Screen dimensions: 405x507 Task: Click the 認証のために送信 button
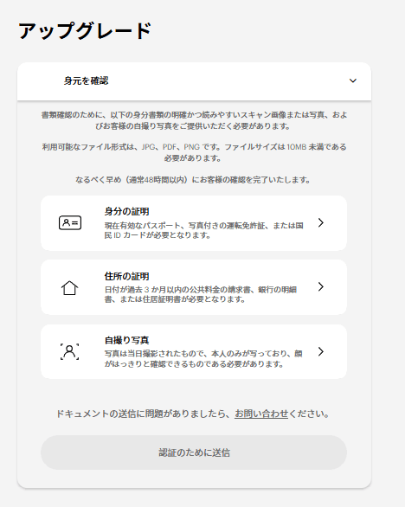[x=194, y=452]
